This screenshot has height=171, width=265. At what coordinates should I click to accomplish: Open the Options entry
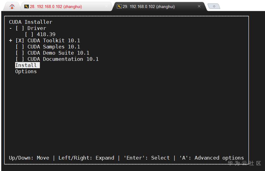coord(26,71)
